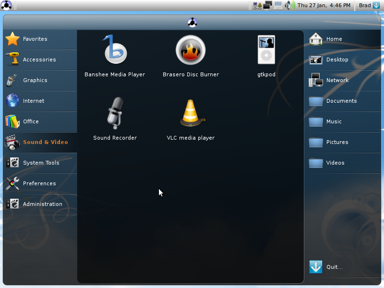The width and height of the screenshot is (384, 288).
Task: Open the Brad user menu
Action: click(369, 5)
